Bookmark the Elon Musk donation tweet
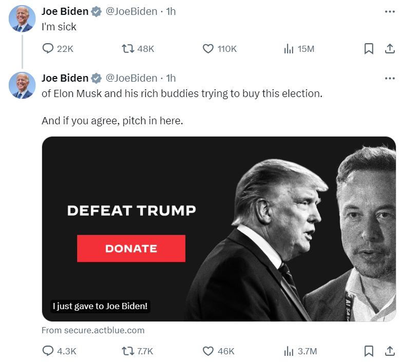This screenshot has width=401, height=362. [369, 351]
